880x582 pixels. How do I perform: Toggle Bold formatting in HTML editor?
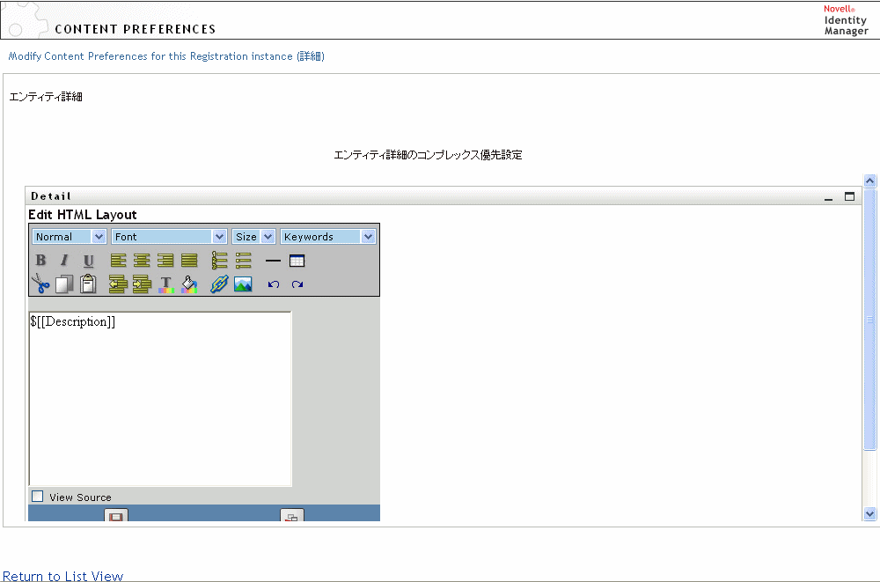click(40, 260)
